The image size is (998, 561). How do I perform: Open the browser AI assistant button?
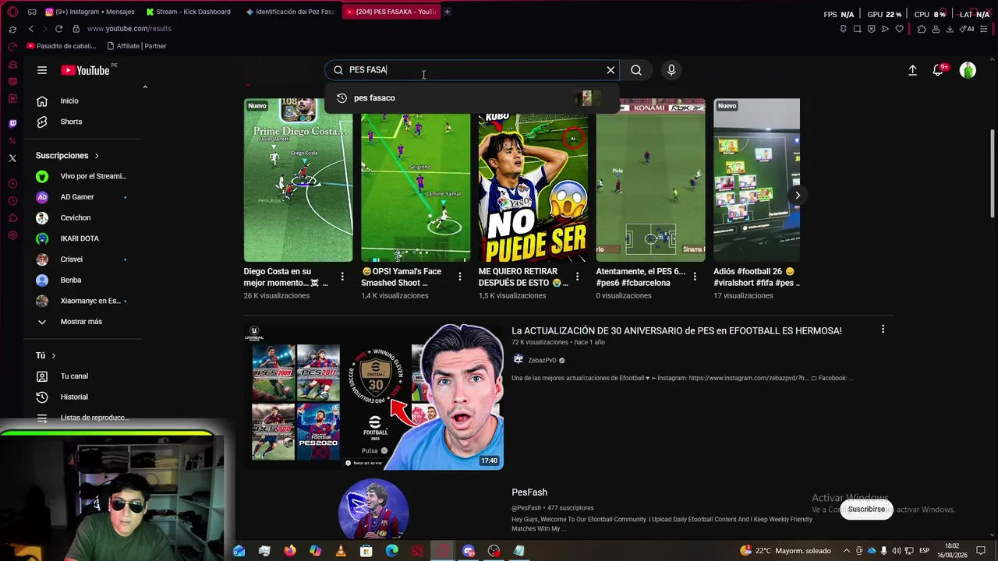[x=968, y=29]
